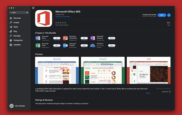This screenshot has width=182, height=115.
Task: Get OneDrive
Action: point(112,45)
